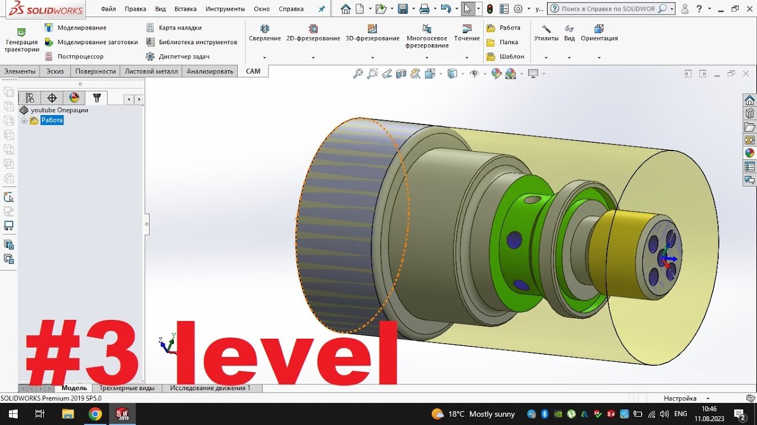Image resolution: width=757 pixels, height=425 pixels.
Task: Click the Многоосевое фрезерование icon
Action: tap(426, 28)
